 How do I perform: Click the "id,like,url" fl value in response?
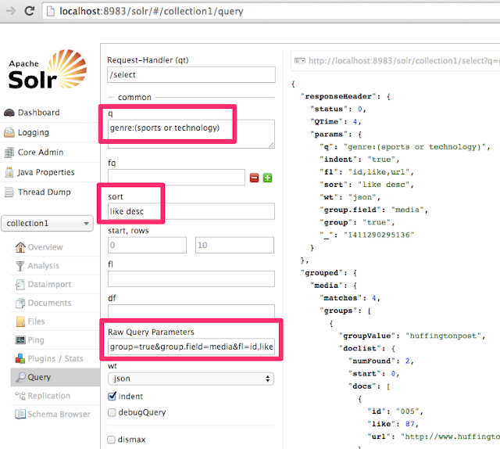click(x=379, y=172)
